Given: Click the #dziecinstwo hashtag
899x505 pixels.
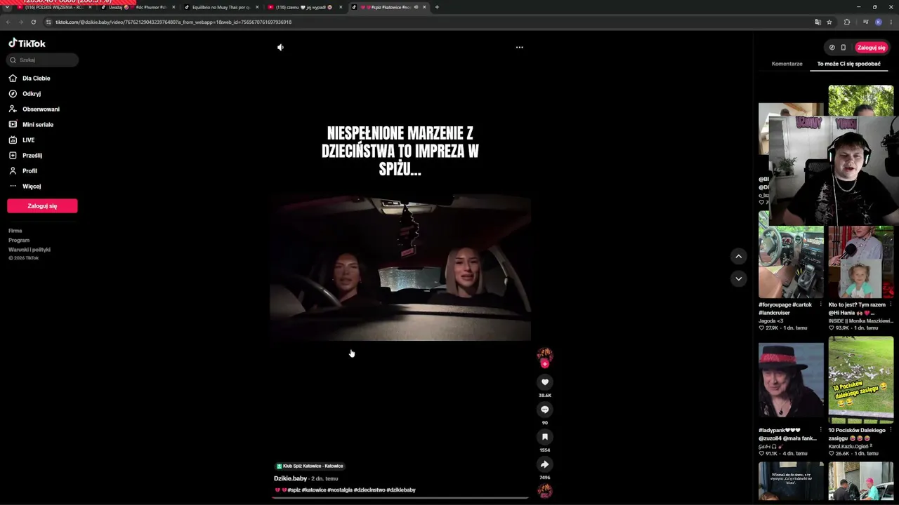Looking at the screenshot, I should (x=369, y=490).
